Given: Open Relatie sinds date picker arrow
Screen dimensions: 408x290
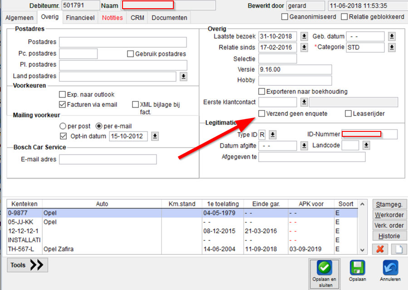Looking at the screenshot, I should pyautogui.click(x=304, y=47).
